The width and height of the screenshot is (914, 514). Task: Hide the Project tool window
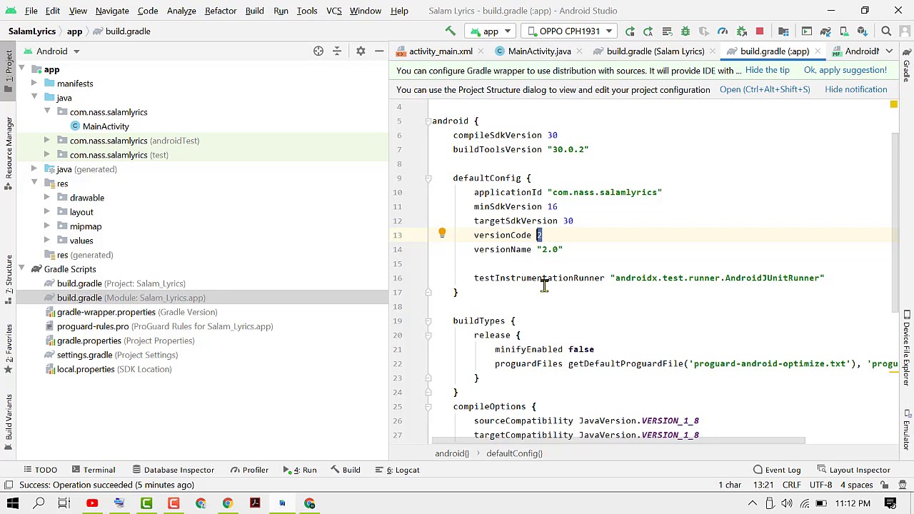(x=379, y=51)
